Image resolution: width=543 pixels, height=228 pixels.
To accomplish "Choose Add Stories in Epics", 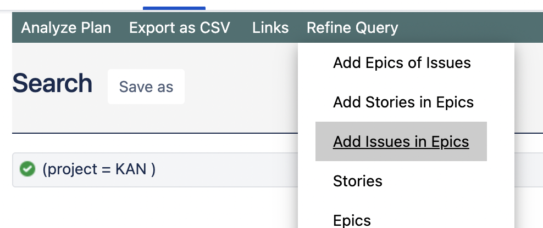I will point(403,102).
